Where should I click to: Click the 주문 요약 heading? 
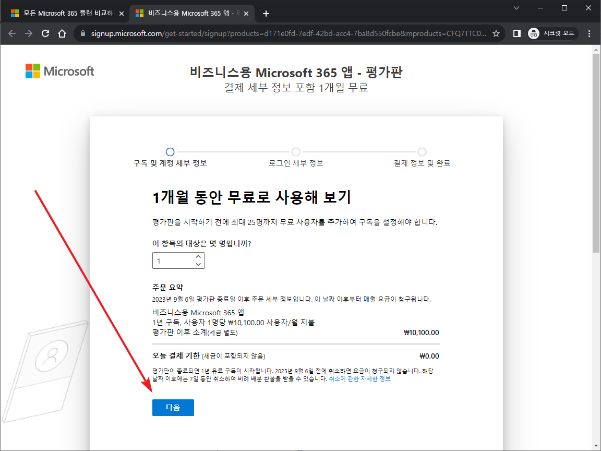tap(167, 287)
